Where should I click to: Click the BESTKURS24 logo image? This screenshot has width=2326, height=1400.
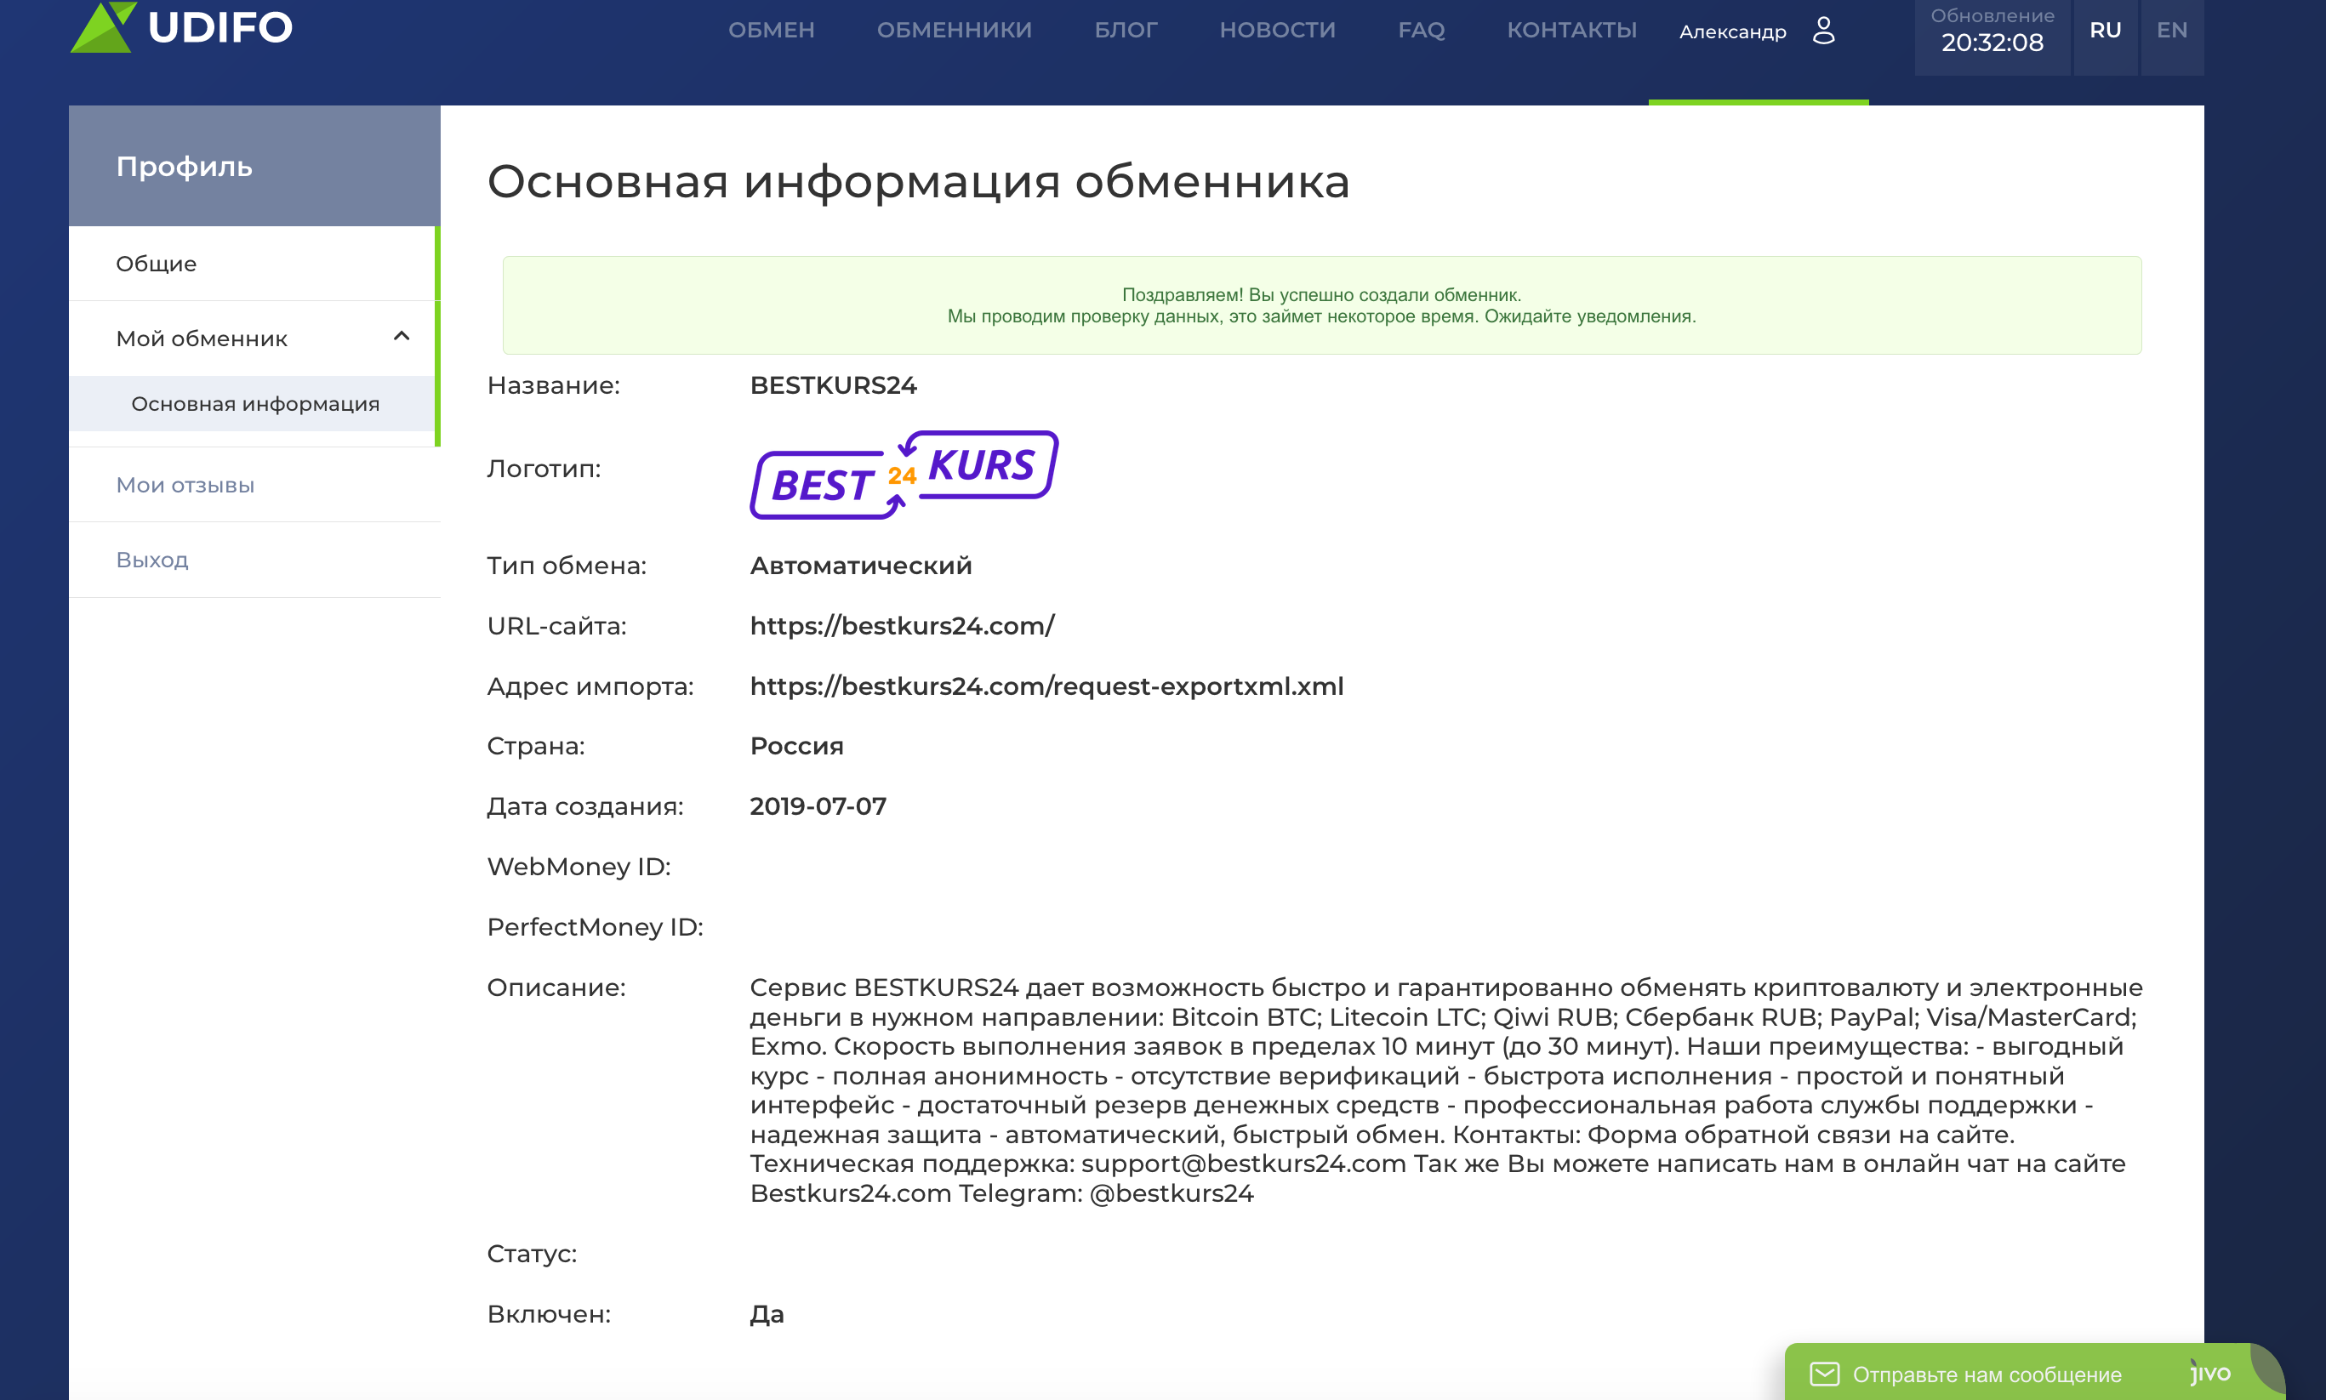click(x=904, y=475)
